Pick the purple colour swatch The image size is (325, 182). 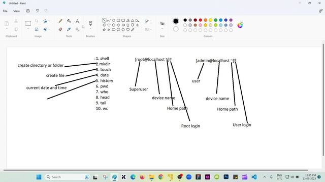click(x=231, y=20)
